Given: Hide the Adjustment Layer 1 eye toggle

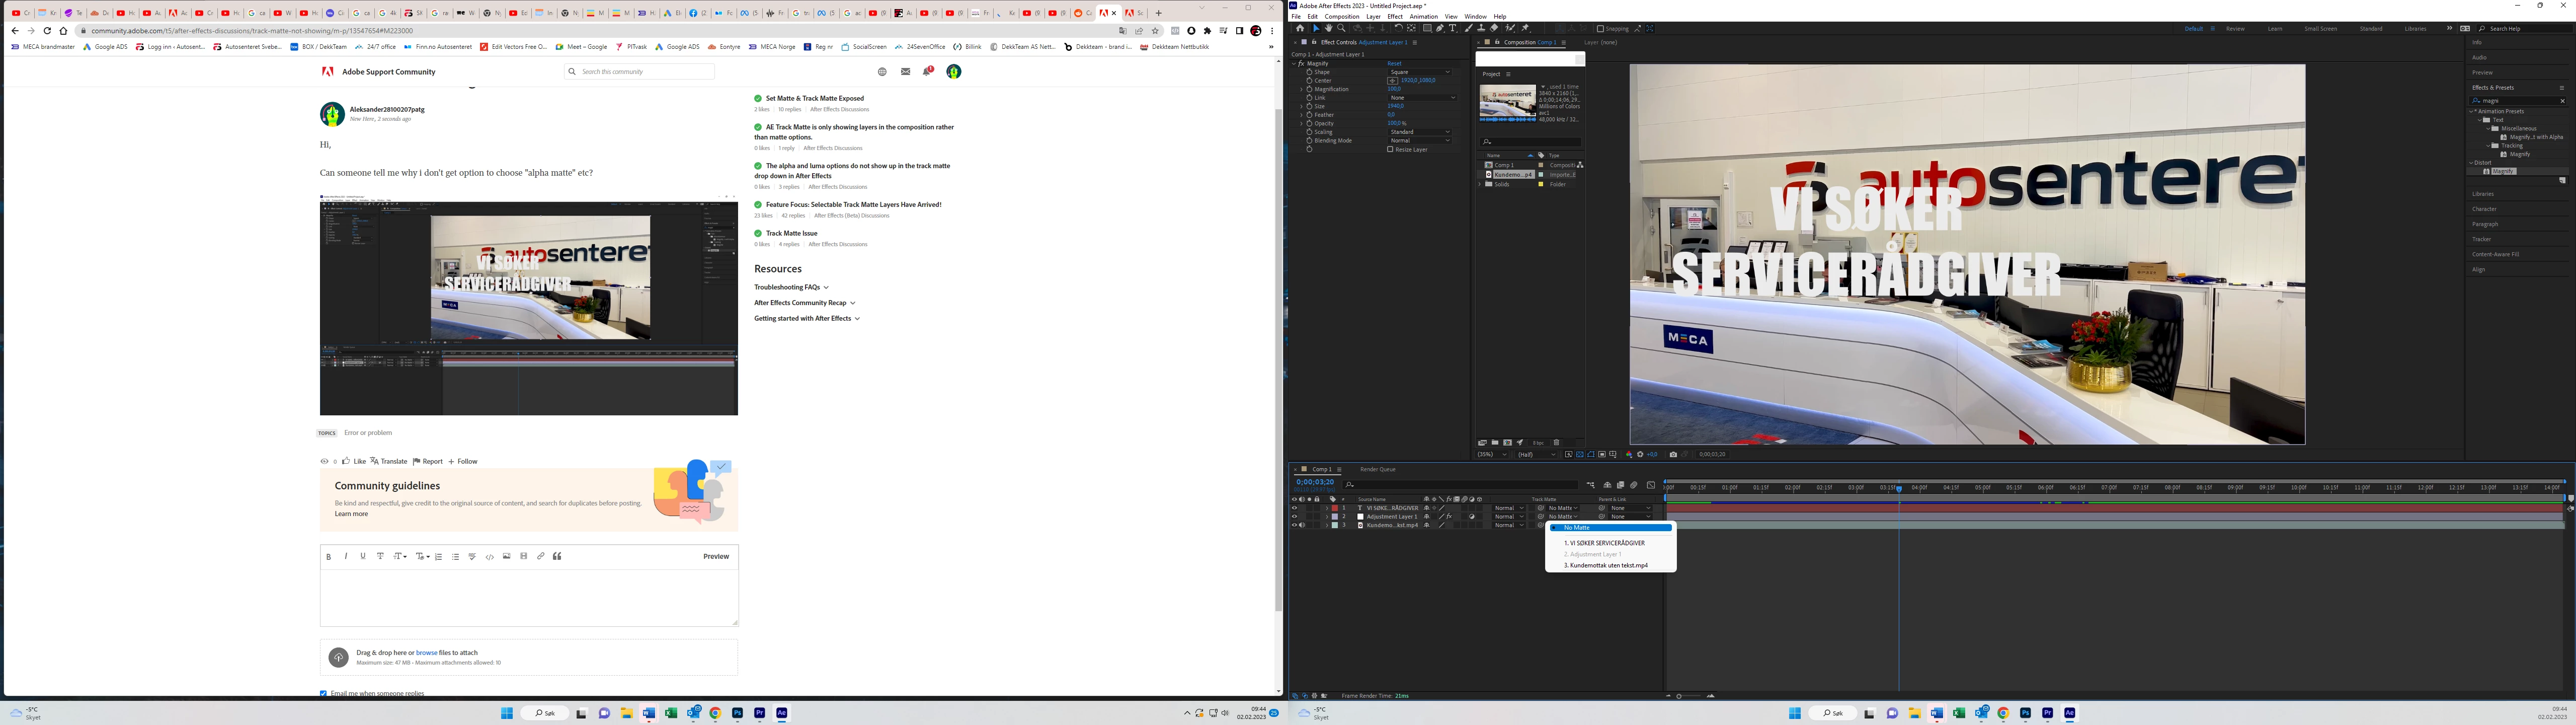Looking at the screenshot, I should (1294, 517).
